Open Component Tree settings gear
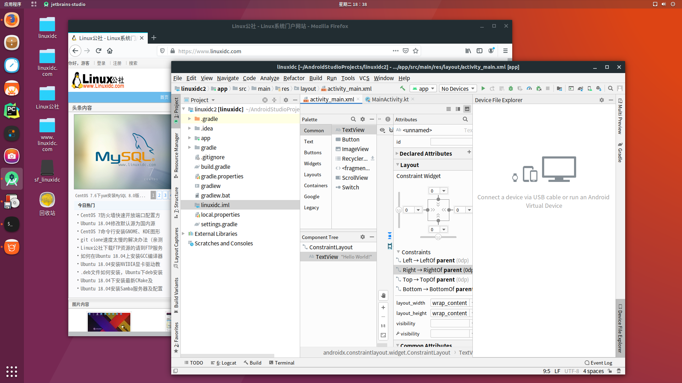The height and width of the screenshot is (383, 682). 363,237
